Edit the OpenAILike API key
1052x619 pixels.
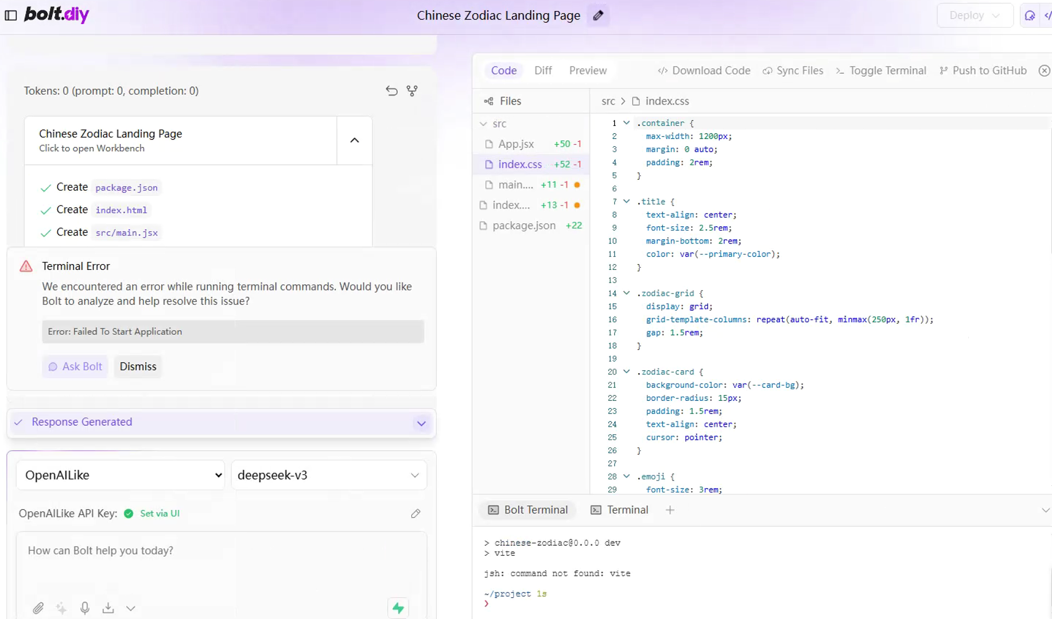(416, 513)
